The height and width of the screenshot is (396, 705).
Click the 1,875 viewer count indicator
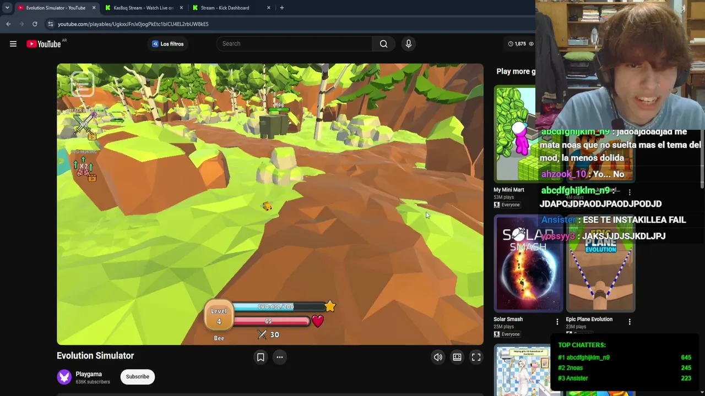tap(520, 44)
